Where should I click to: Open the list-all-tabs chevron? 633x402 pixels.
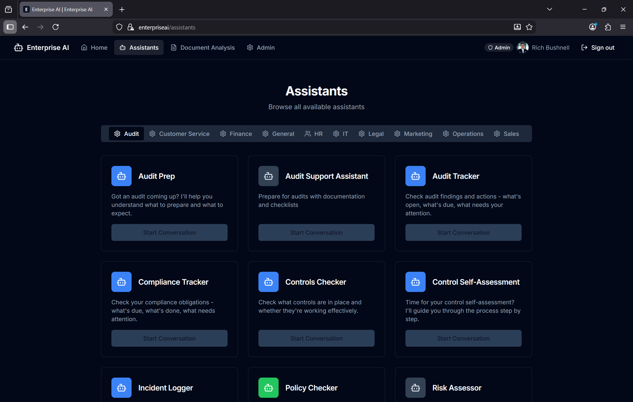[549, 9]
